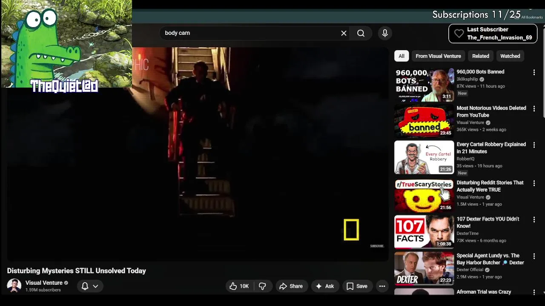Click the Ask sparkle button

(x=324, y=286)
